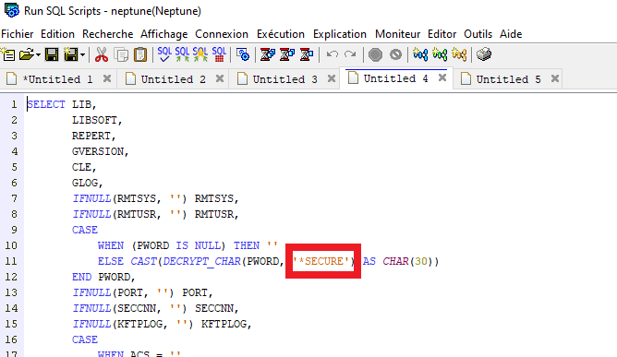The image size is (617, 357).
Task: Click REPERT on line 3
Action: 91,136
